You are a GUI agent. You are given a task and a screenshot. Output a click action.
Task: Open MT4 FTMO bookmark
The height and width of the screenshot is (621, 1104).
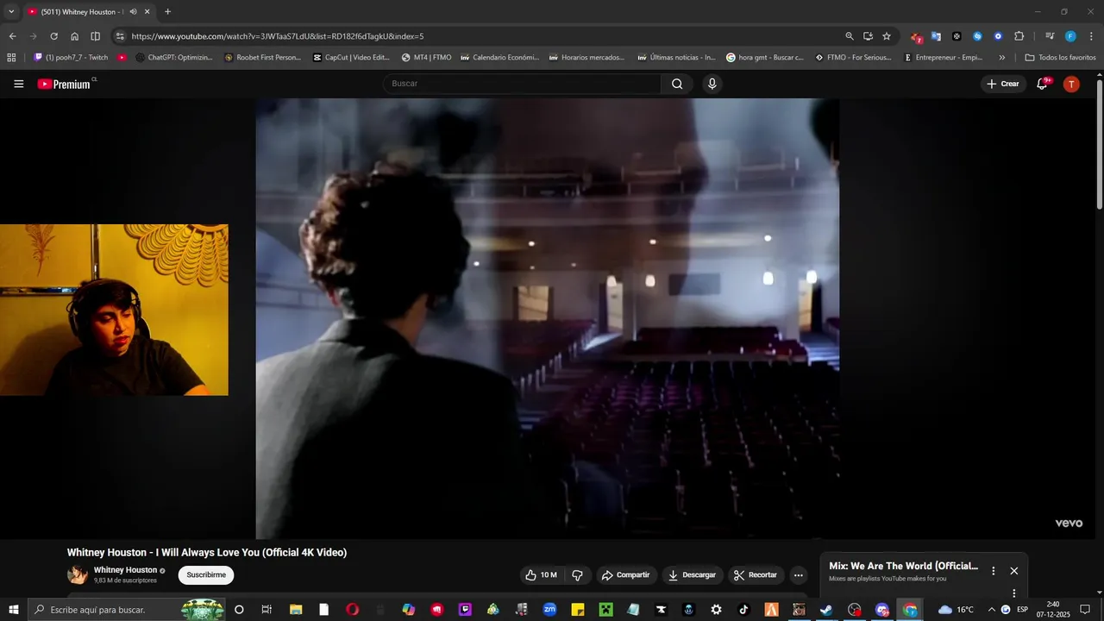426,58
